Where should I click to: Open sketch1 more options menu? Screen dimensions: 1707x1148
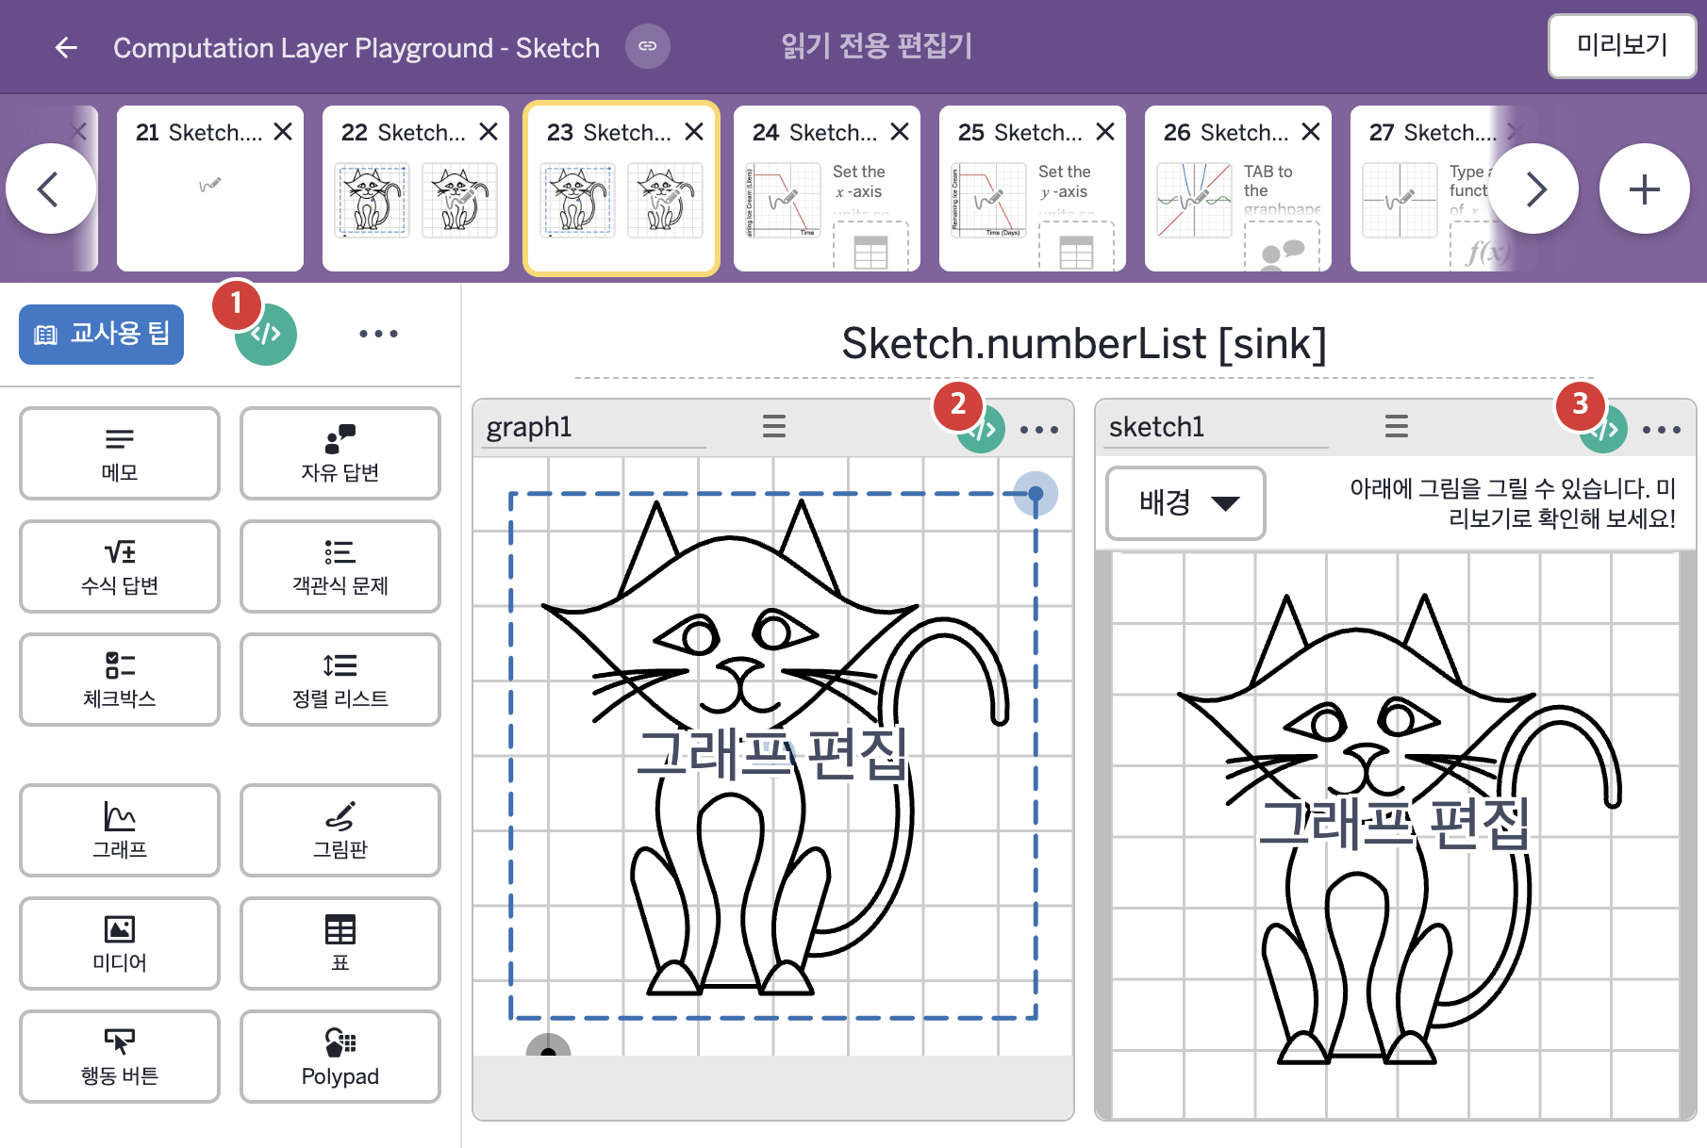1662,429
